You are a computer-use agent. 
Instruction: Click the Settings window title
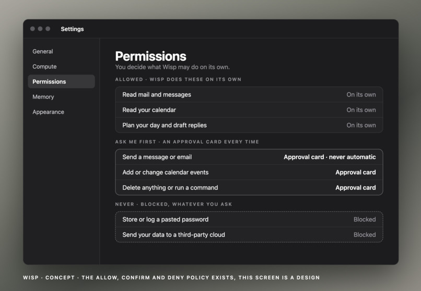click(x=72, y=29)
